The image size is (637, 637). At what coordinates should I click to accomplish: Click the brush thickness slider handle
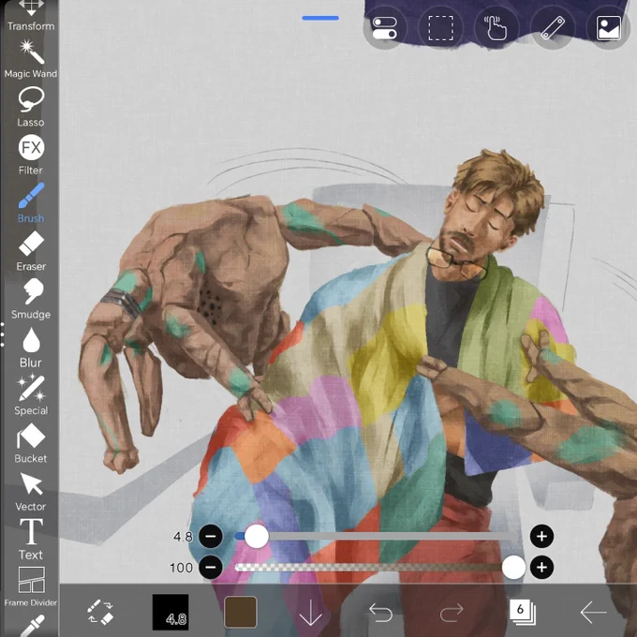tap(257, 536)
